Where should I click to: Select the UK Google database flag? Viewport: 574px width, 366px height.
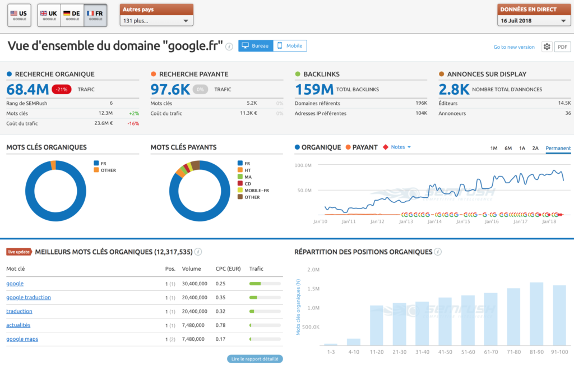point(49,15)
